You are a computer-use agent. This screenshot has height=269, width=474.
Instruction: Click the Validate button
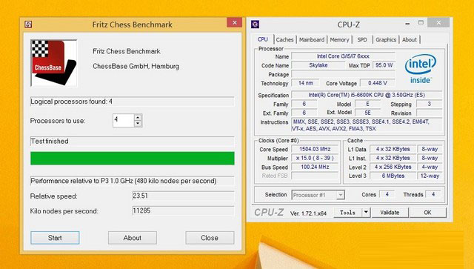[390, 213]
